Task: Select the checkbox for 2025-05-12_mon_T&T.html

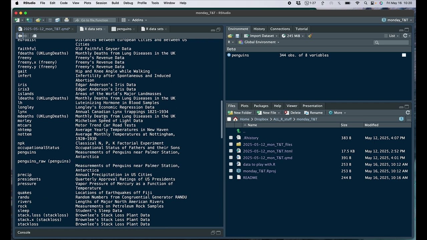Action: point(231,151)
